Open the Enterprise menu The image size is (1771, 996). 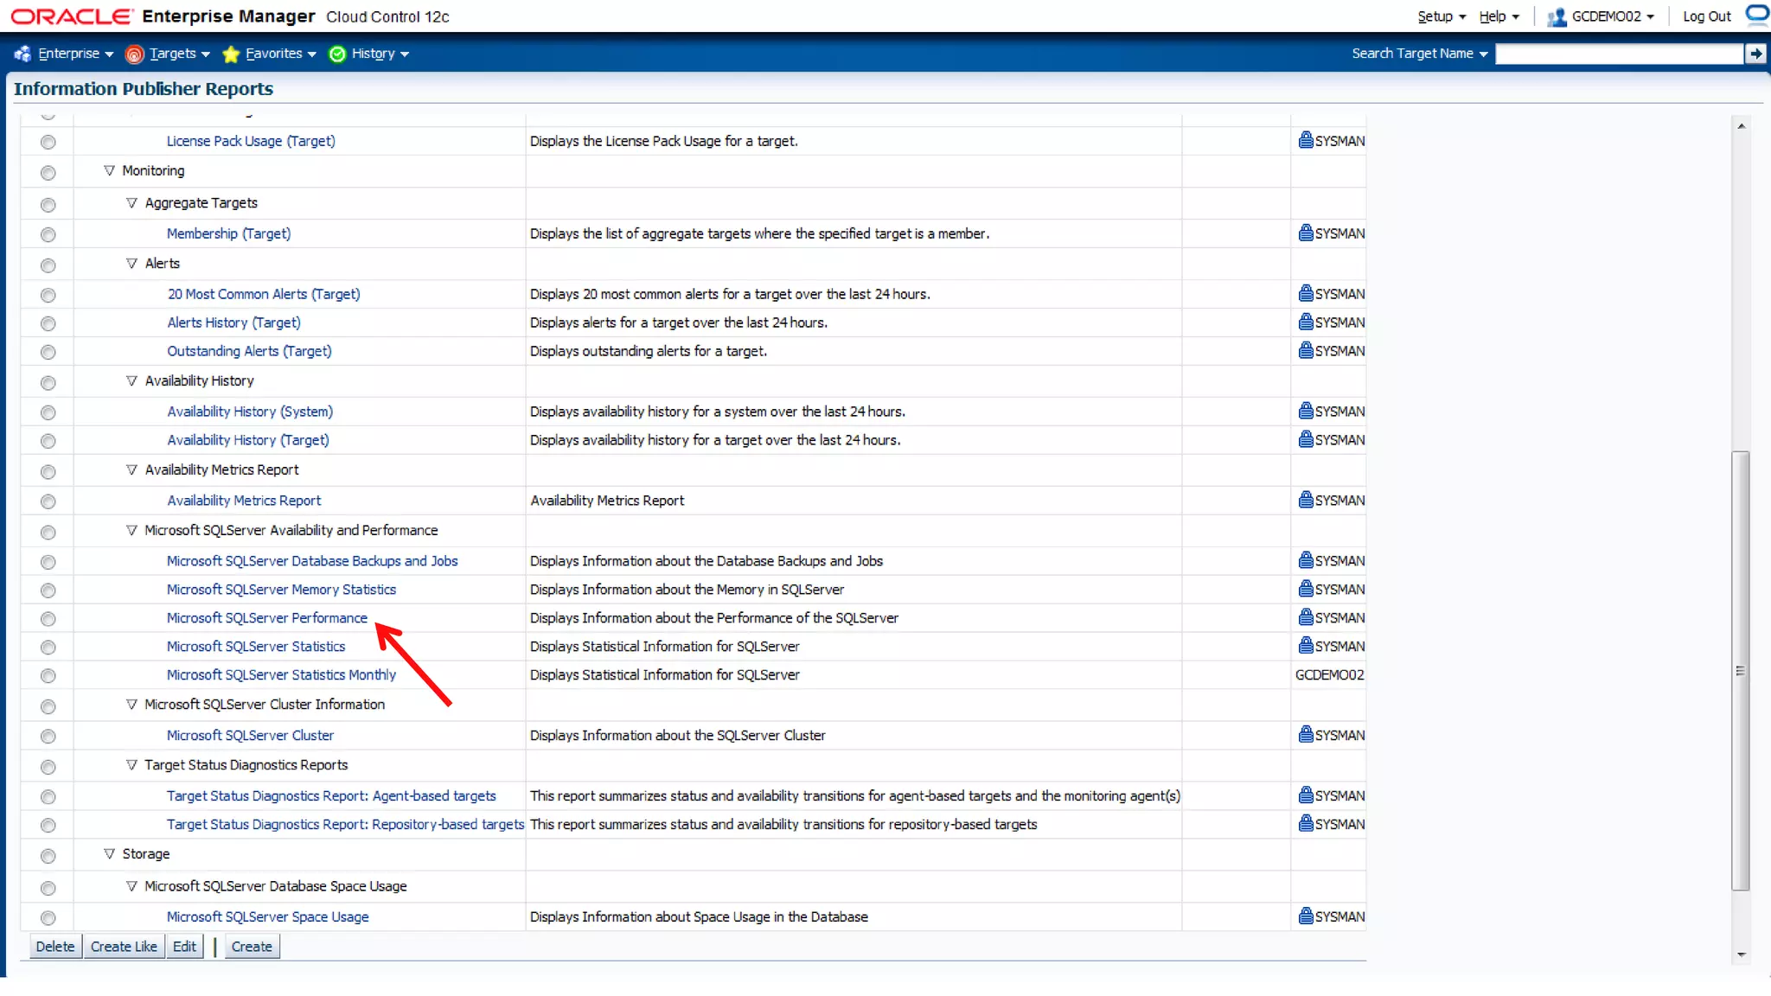pos(75,54)
